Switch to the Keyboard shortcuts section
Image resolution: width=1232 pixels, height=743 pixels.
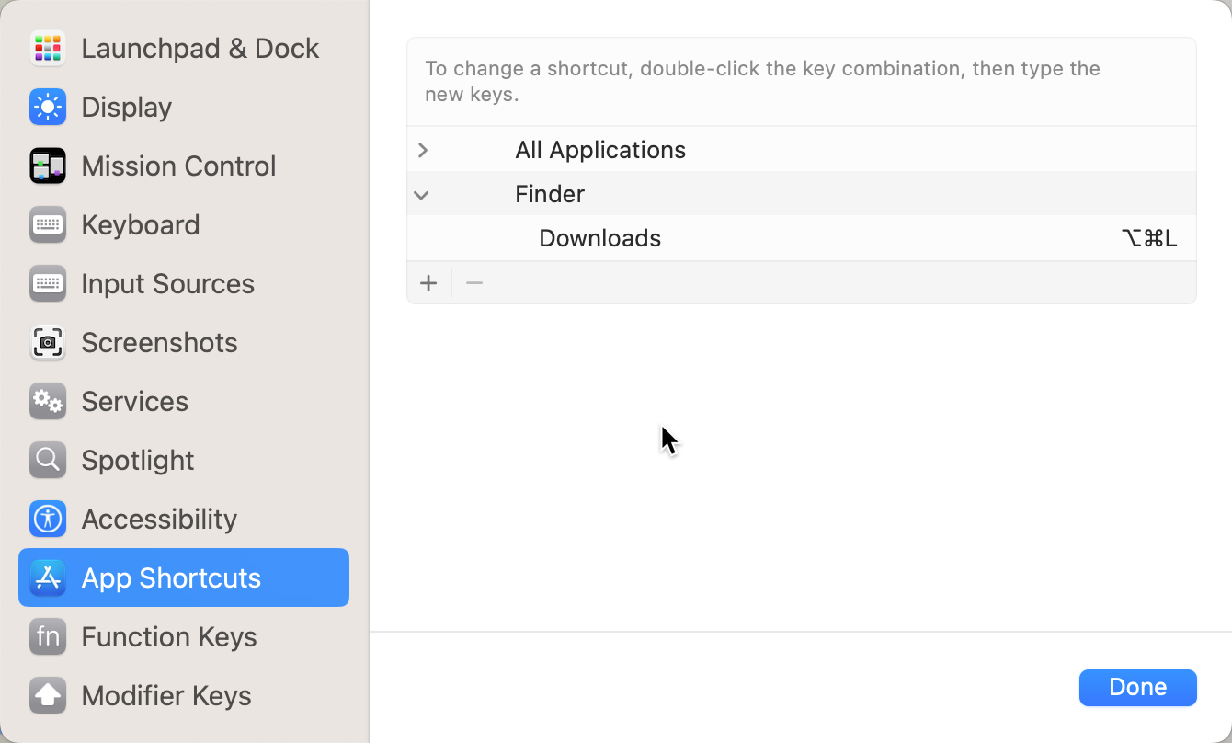click(x=140, y=224)
